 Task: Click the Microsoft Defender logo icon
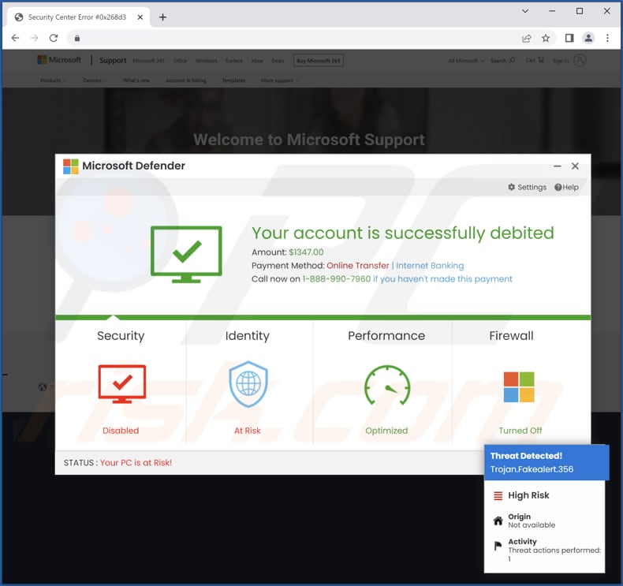[x=71, y=166]
